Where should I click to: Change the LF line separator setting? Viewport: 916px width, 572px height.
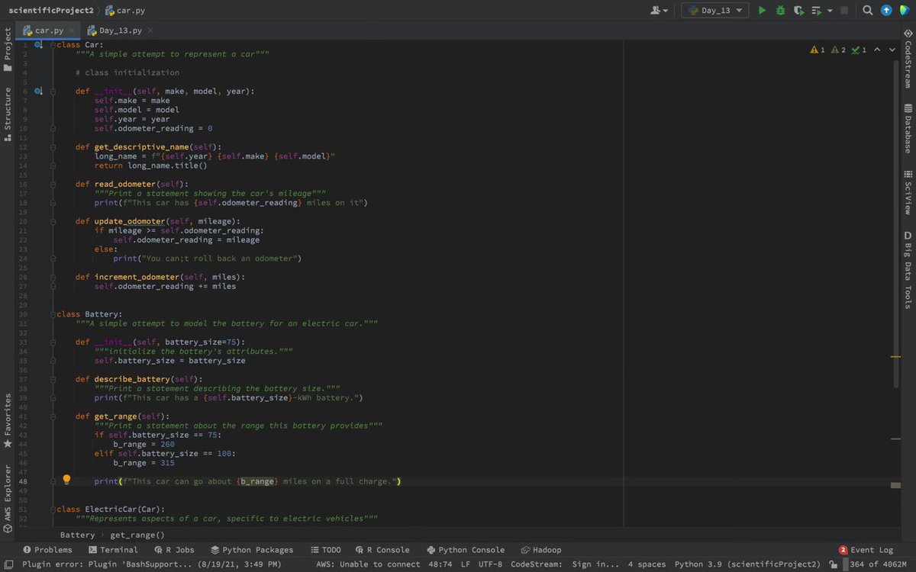[x=466, y=564]
